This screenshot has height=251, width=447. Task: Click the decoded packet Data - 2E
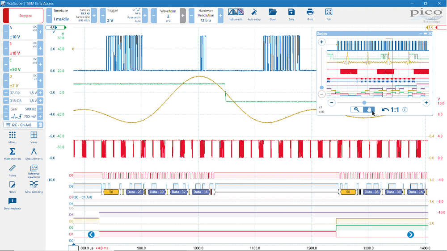pyautogui.click(x=135, y=192)
